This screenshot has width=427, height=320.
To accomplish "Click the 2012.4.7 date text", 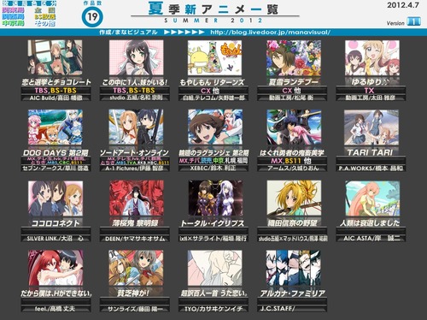I will [403, 5].
